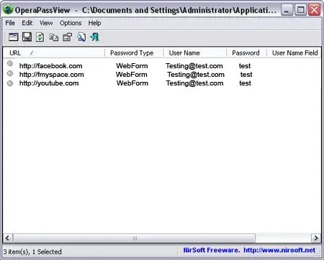
Task: Open the File menu
Action: (x=10, y=23)
